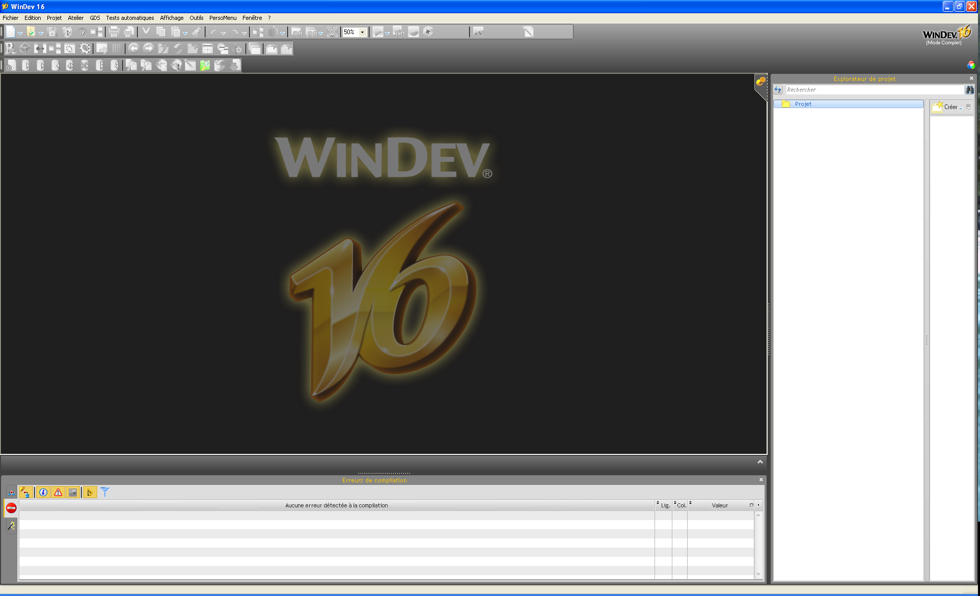This screenshot has height=596, width=980.
Task: Click the Back round arrow icon
Action: point(133,48)
